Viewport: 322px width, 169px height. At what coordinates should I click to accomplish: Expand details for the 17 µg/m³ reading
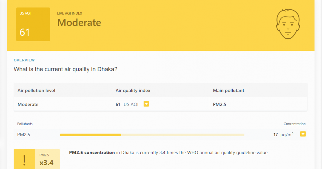(303, 134)
